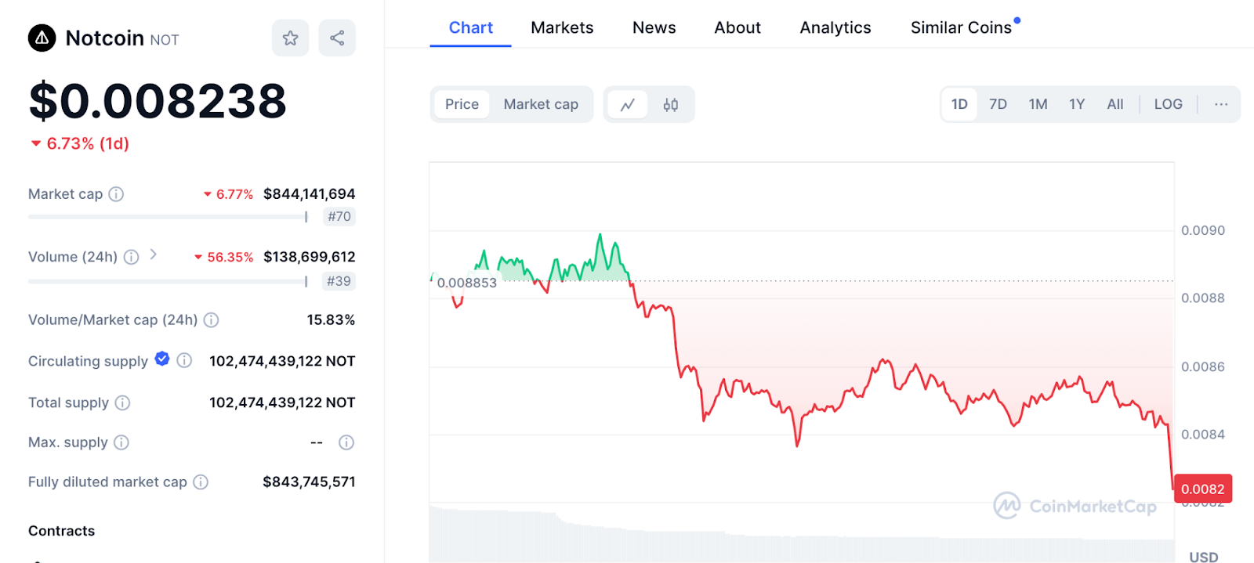The width and height of the screenshot is (1254, 563).
Task: Click the Contracts section heading
Action: pos(61,531)
